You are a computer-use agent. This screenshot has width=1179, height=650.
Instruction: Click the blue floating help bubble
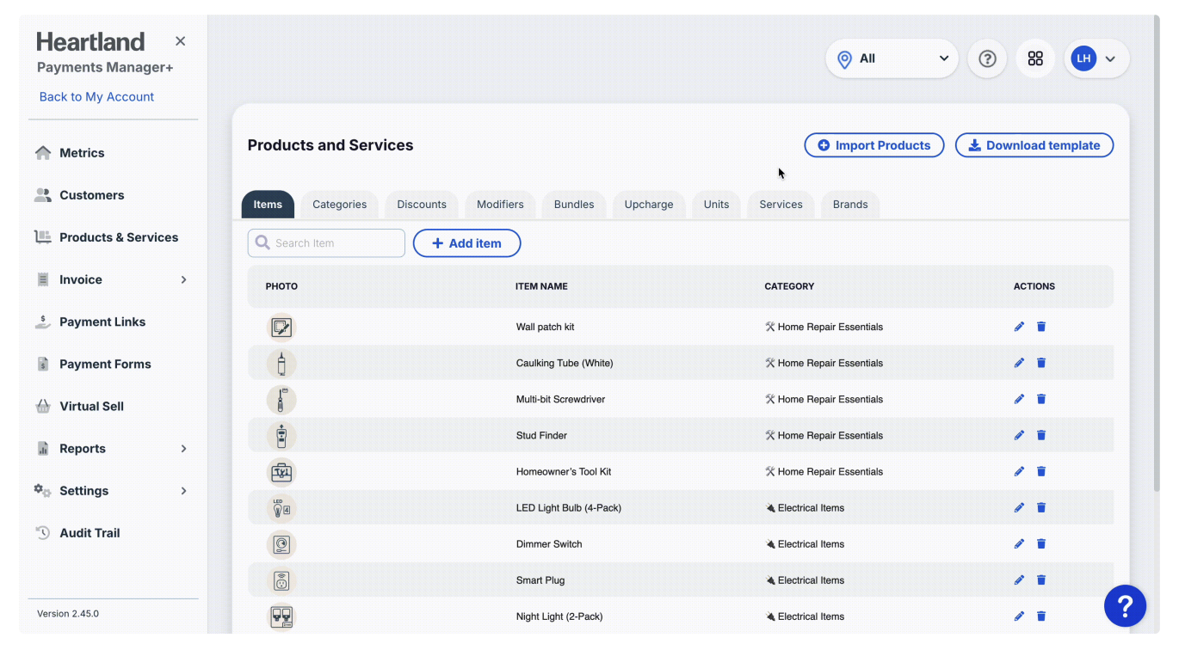pyautogui.click(x=1125, y=606)
